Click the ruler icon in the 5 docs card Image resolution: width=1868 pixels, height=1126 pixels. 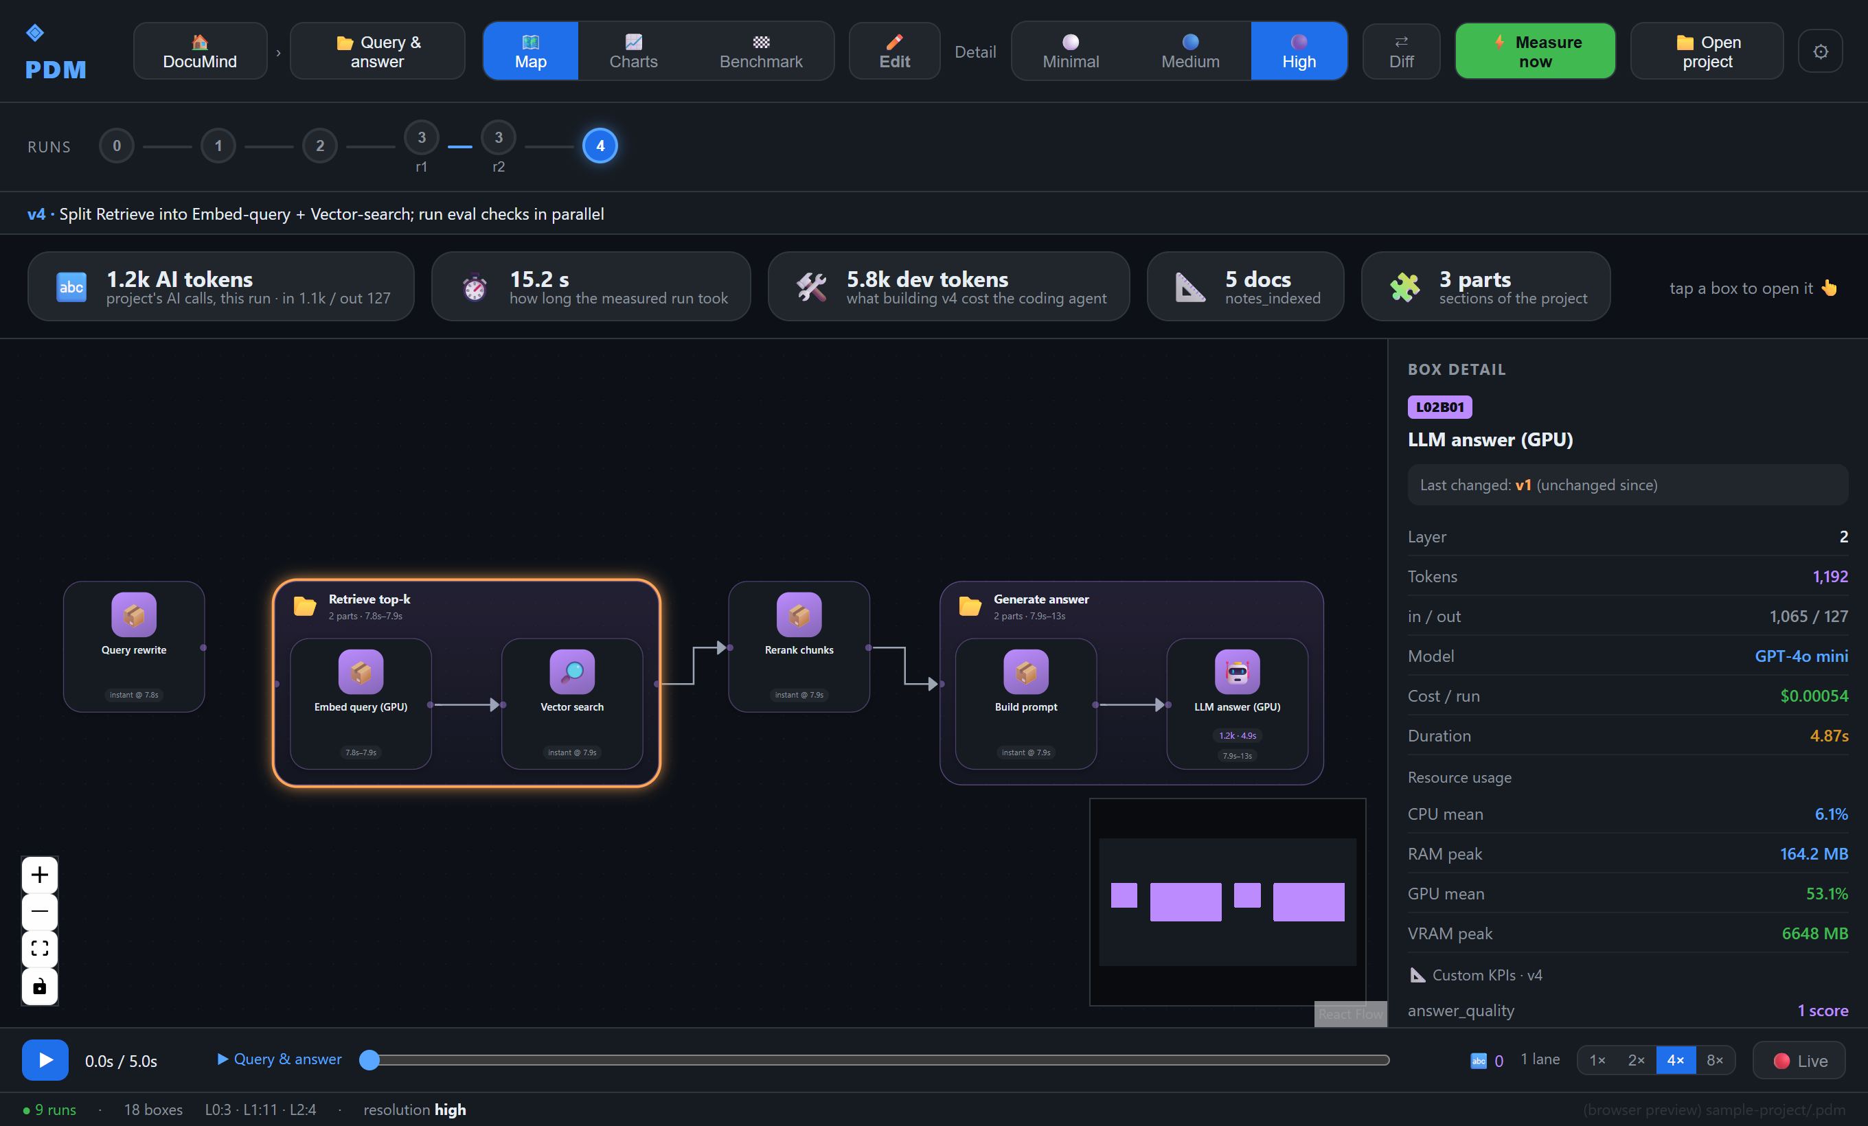point(1190,287)
